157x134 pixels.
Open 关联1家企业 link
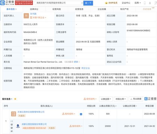(x=38, y=18)
